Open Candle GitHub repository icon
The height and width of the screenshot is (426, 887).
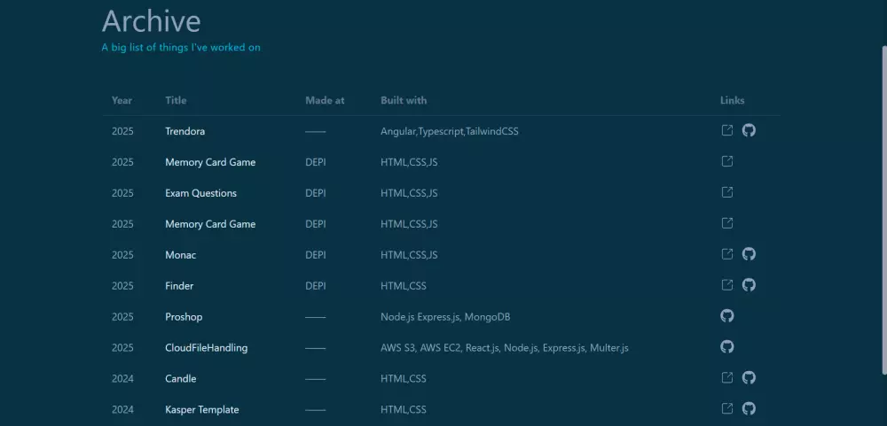[749, 378]
